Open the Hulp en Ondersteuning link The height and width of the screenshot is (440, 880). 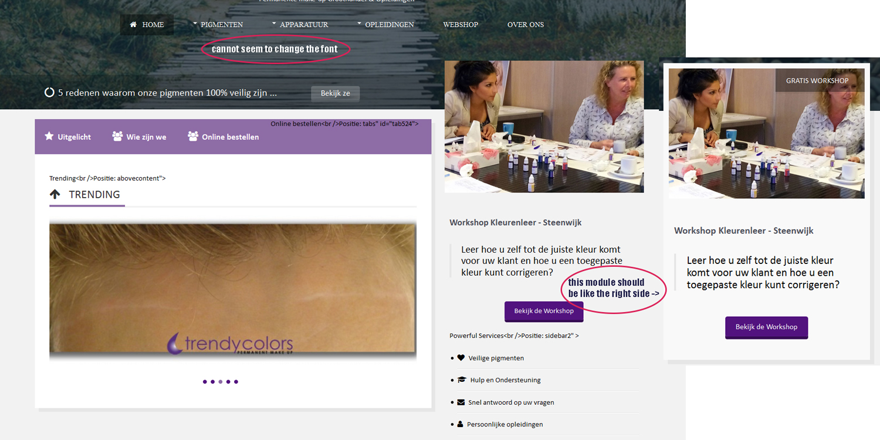(505, 380)
